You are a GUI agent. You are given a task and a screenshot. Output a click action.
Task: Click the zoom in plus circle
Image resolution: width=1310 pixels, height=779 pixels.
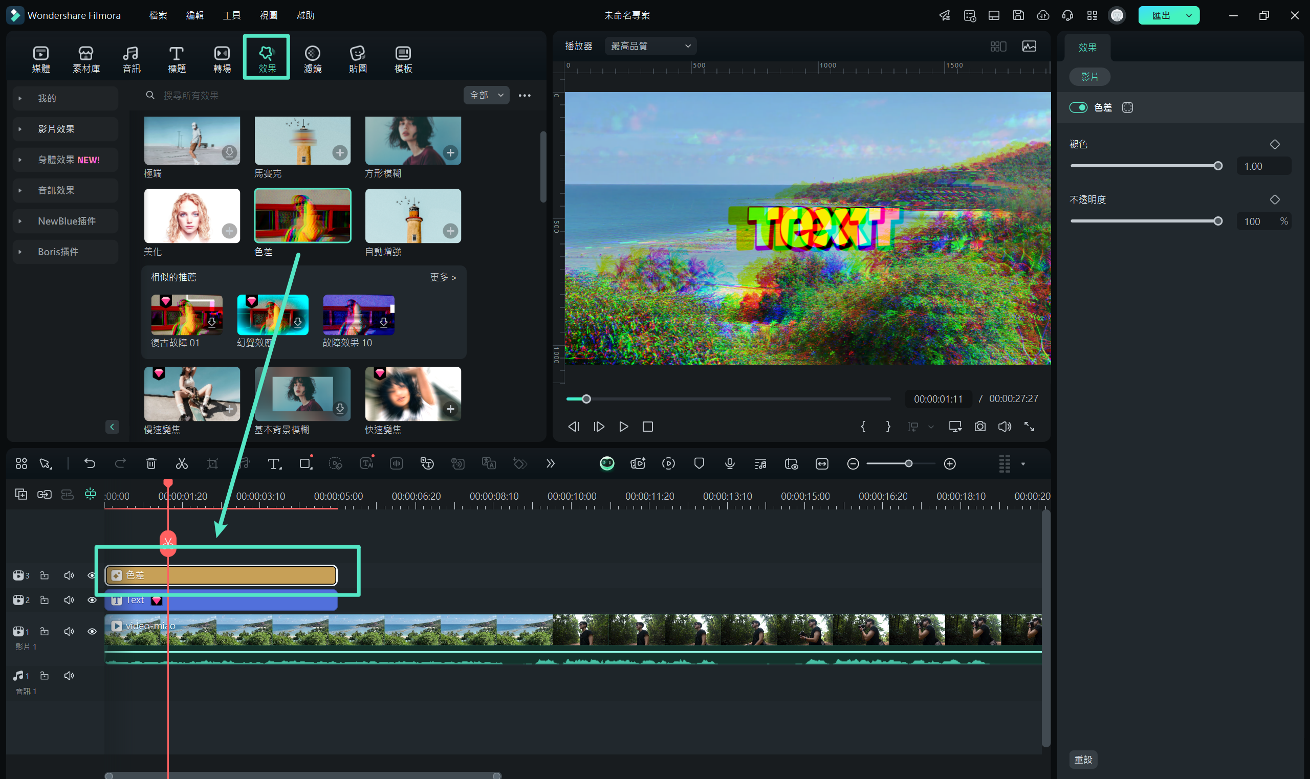pos(950,464)
